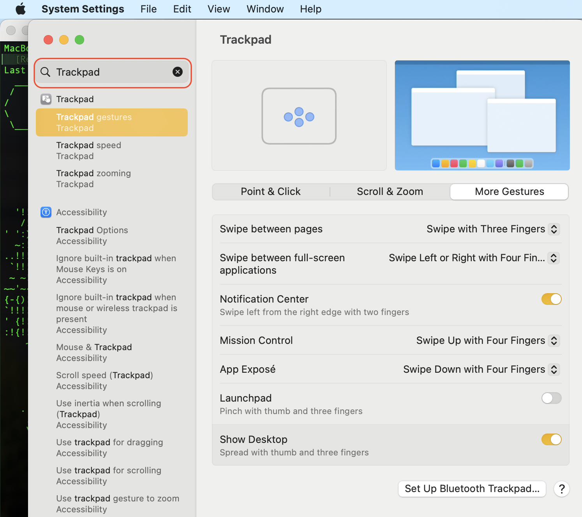Select Ignore trackpad when wireless trackpad present
Viewport: 582px width, 517px height.
112,313
